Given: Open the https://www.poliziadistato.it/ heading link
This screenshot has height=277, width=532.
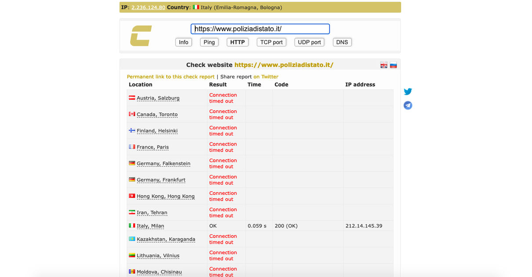Looking at the screenshot, I should click(284, 65).
